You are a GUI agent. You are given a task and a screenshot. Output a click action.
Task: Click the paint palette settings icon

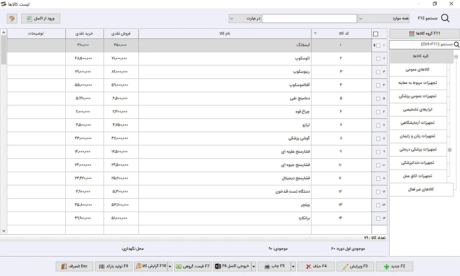click(x=12, y=18)
